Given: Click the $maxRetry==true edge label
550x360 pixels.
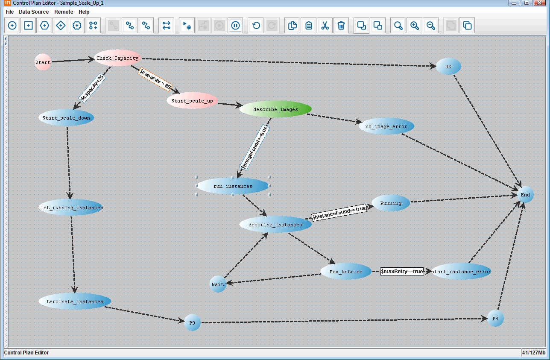Looking at the screenshot, I should [402, 272].
